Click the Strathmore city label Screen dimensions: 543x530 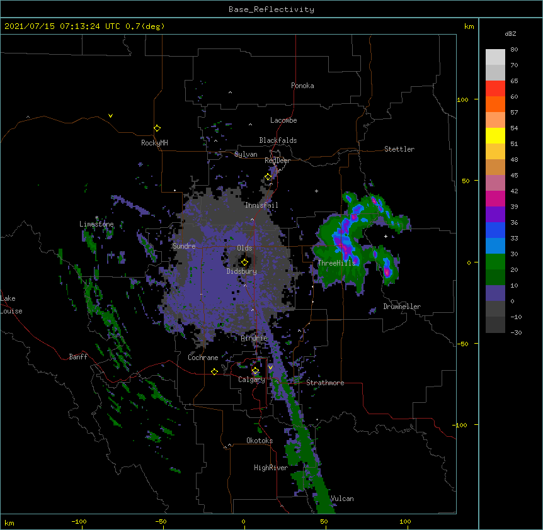pos(325,383)
